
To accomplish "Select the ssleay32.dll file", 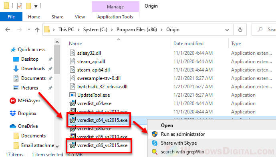I will (89, 53).
